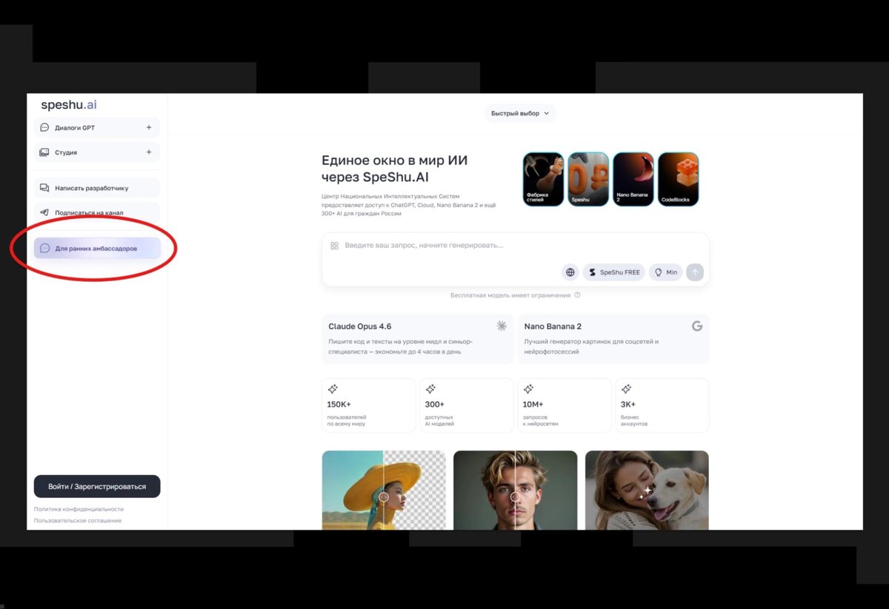
Task: Click the 10M+ запросов к нейросетям stat card
Action: (565, 406)
